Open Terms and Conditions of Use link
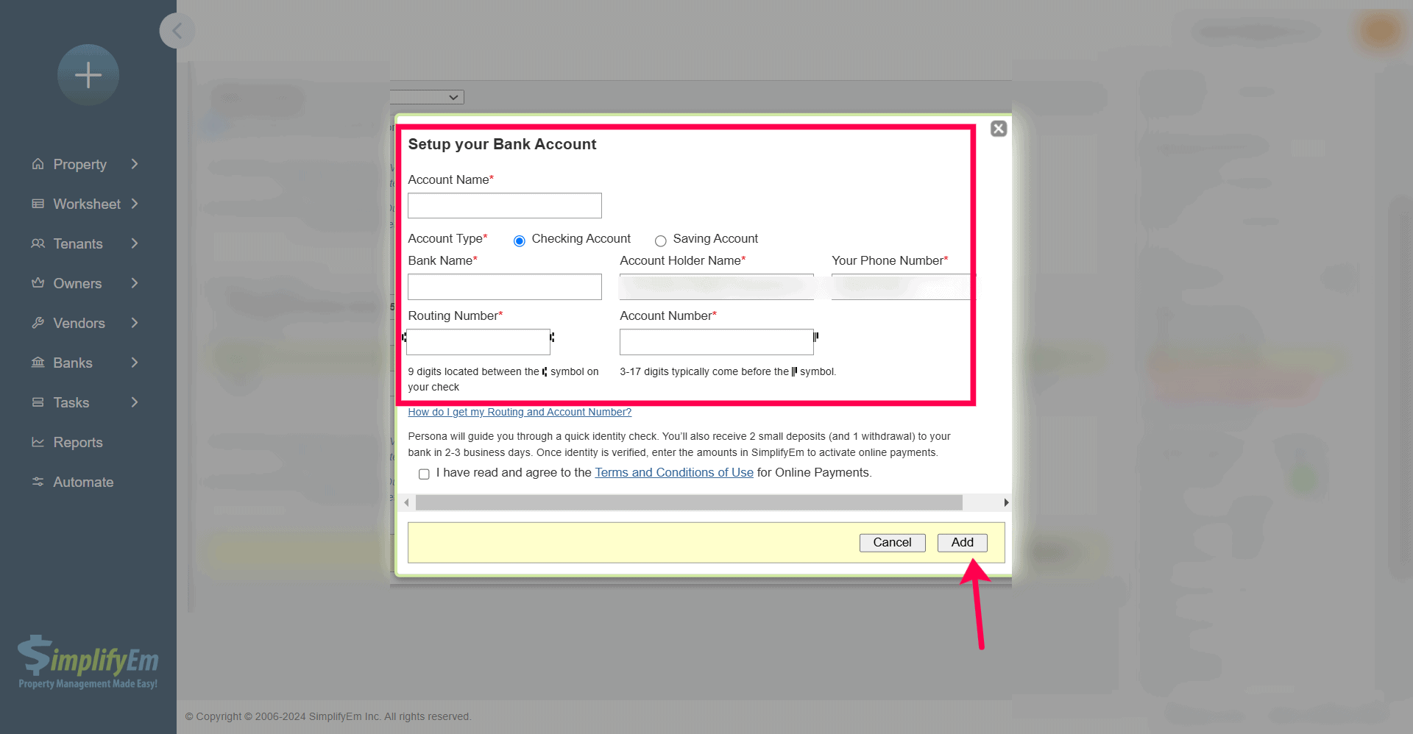 pos(673,472)
